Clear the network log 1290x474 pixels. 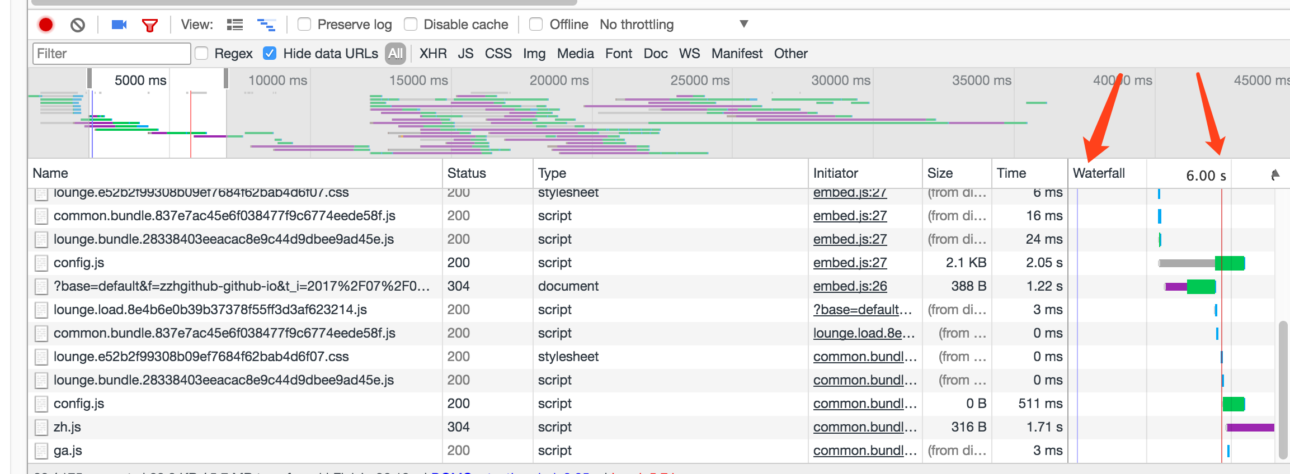(78, 25)
